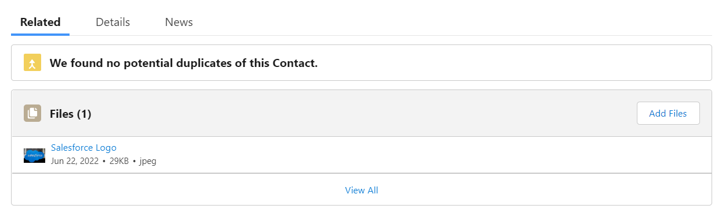The height and width of the screenshot is (209, 722).
Task: Switch to the News tab
Action: pos(179,22)
